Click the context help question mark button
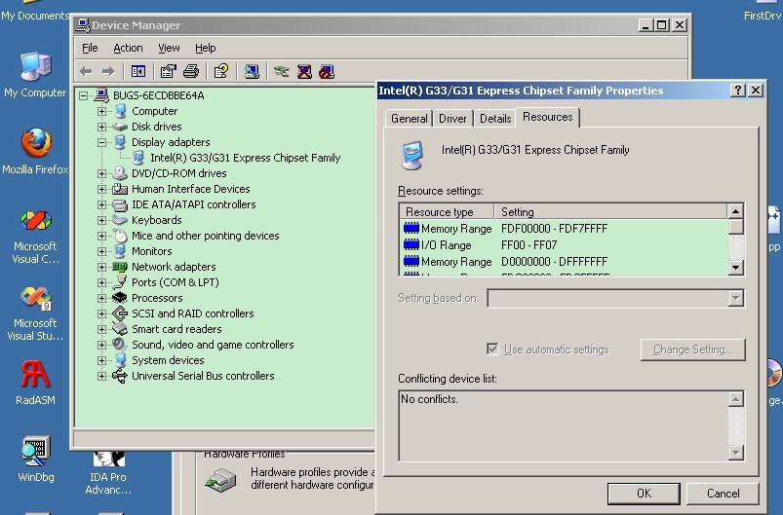The height and width of the screenshot is (515, 783). [x=737, y=91]
